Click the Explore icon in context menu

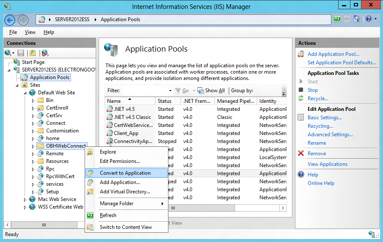pyautogui.click(x=90, y=151)
